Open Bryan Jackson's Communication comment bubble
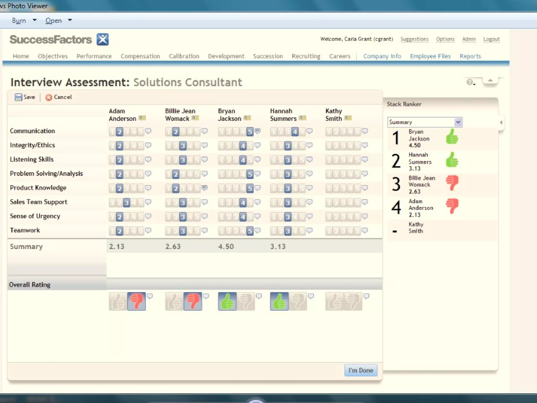537x403 pixels. (x=258, y=131)
